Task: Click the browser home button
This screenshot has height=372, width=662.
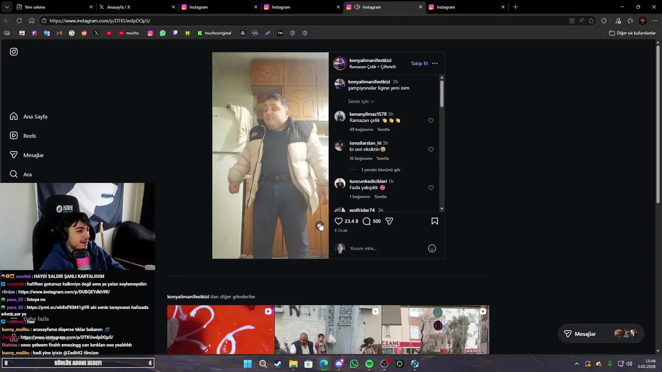Action: 32,21
